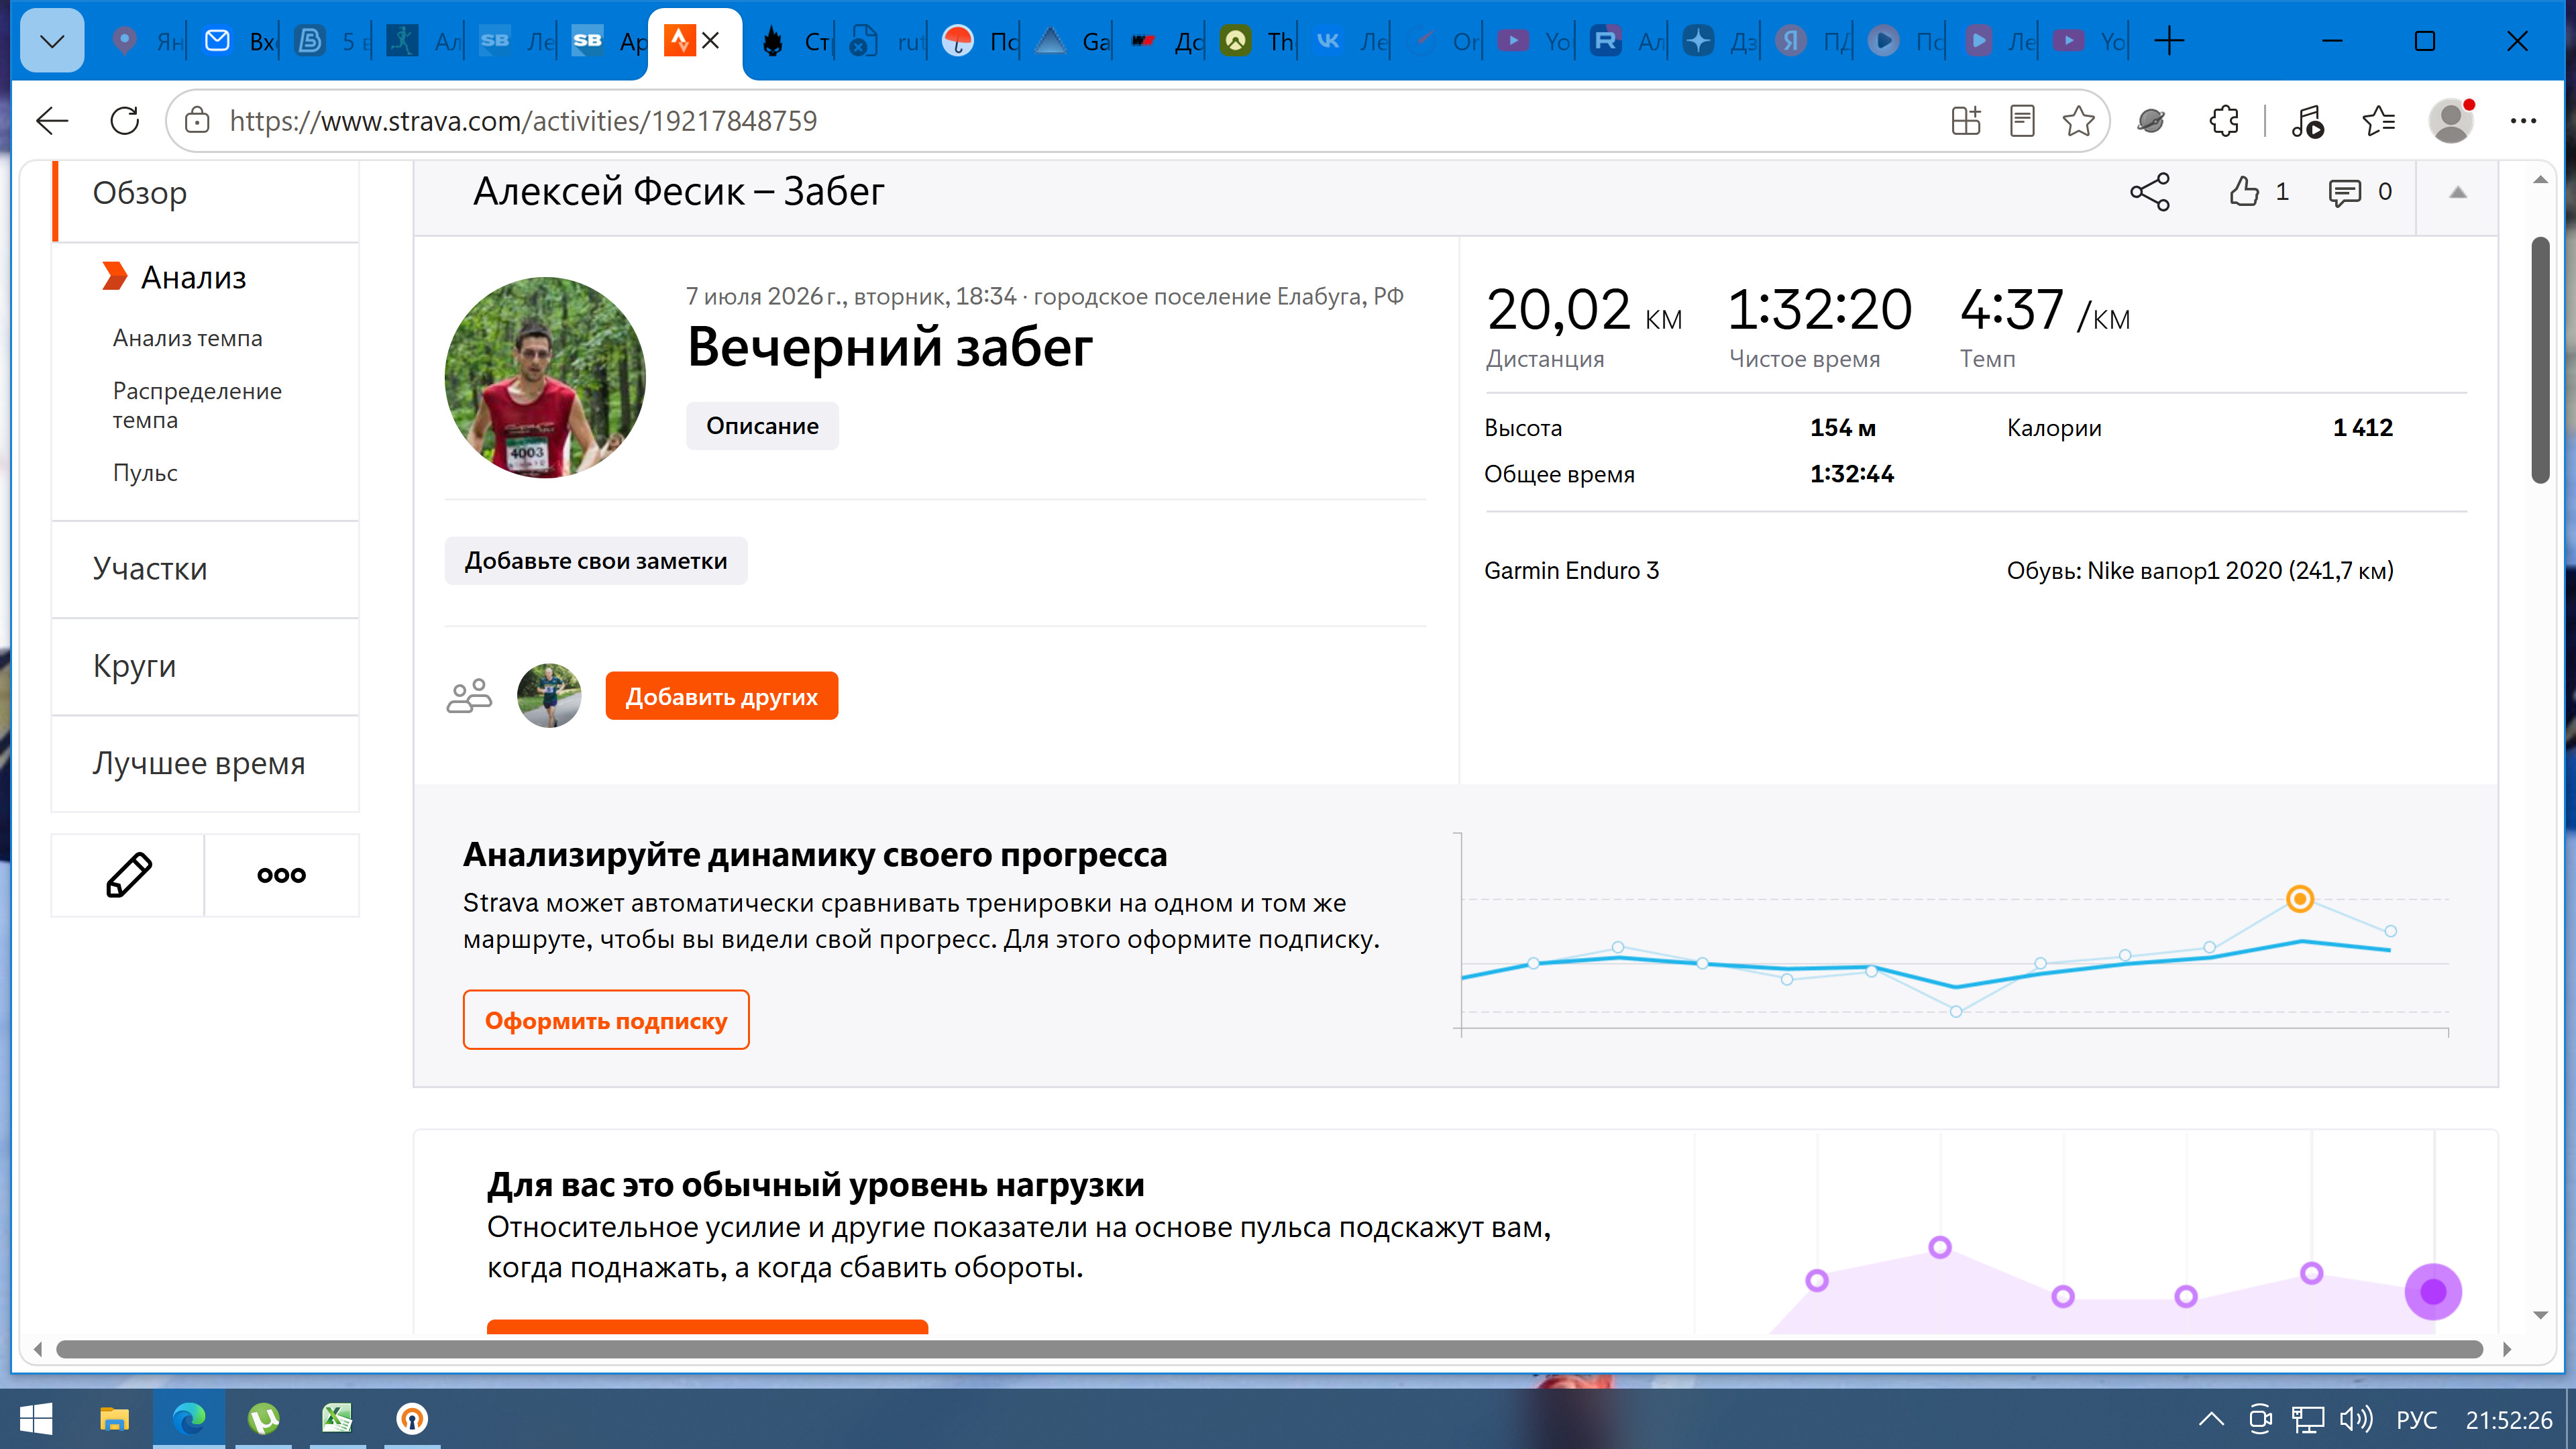The height and width of the screenshot is (1449, 2576).
Task: Open the media control music note icon
Action: pyautogui.click(x=2307, y=121)
